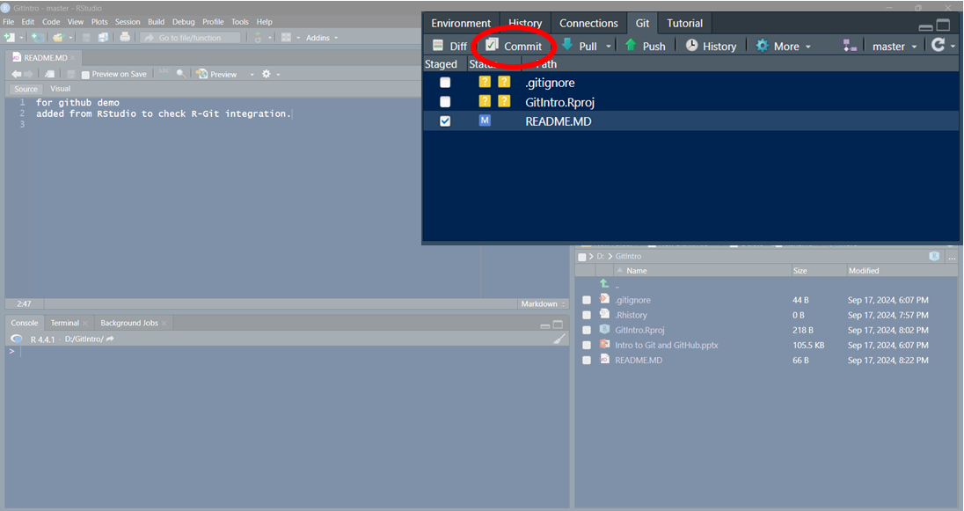Switch to the Terminal tab
Screen dimensions: 964x511
(64, 323)
